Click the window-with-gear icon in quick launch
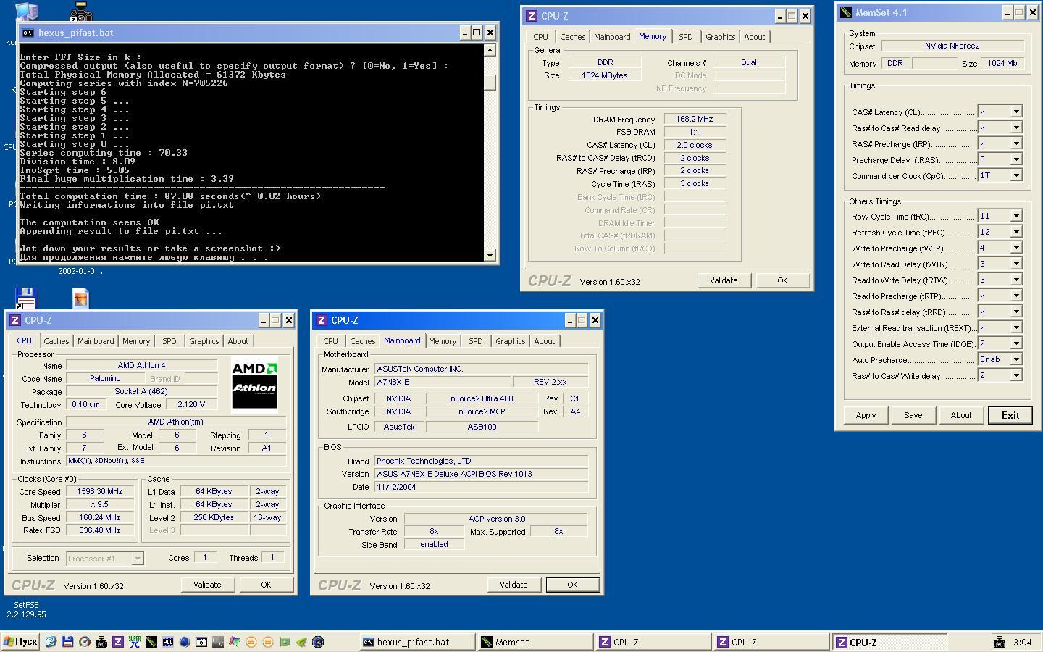 [x=201, y=642]
